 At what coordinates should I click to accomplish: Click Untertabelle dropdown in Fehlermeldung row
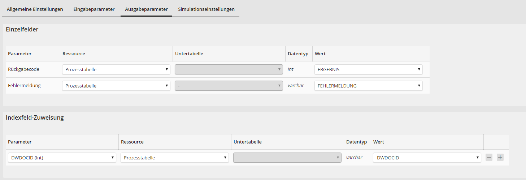(229, 86)
